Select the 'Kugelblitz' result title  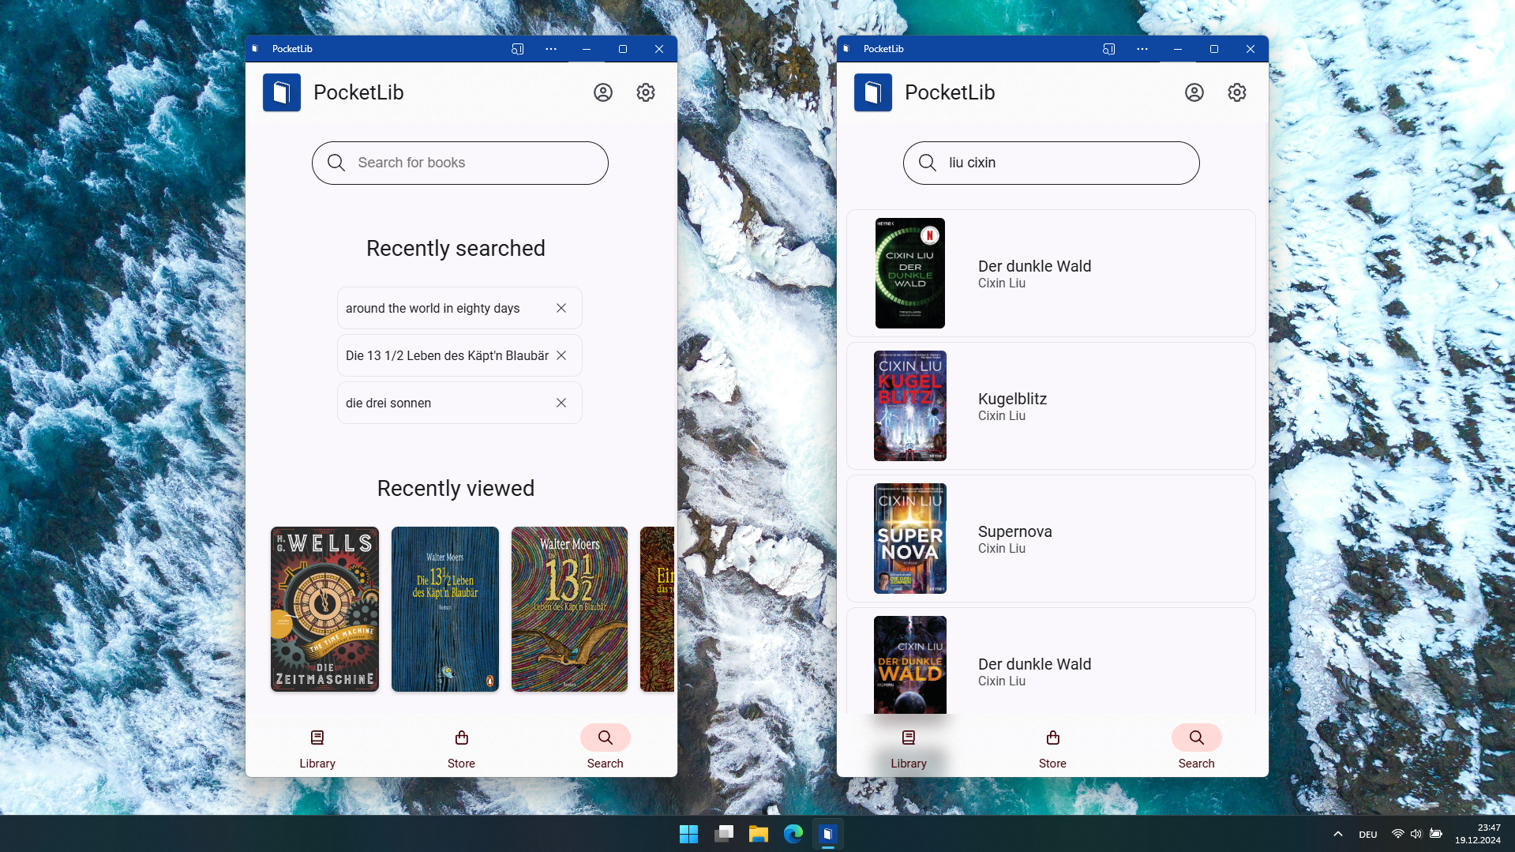pyautogui.click(x=1012, y=399)
